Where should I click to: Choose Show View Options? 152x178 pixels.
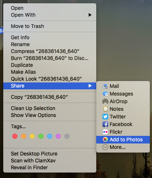pyautogui.click(x=50, y=115)
